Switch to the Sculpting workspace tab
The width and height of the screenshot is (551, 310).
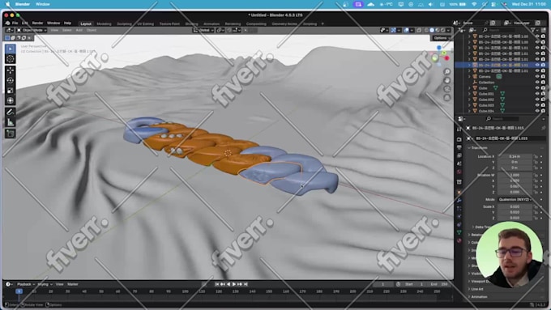tap(124, 23)
